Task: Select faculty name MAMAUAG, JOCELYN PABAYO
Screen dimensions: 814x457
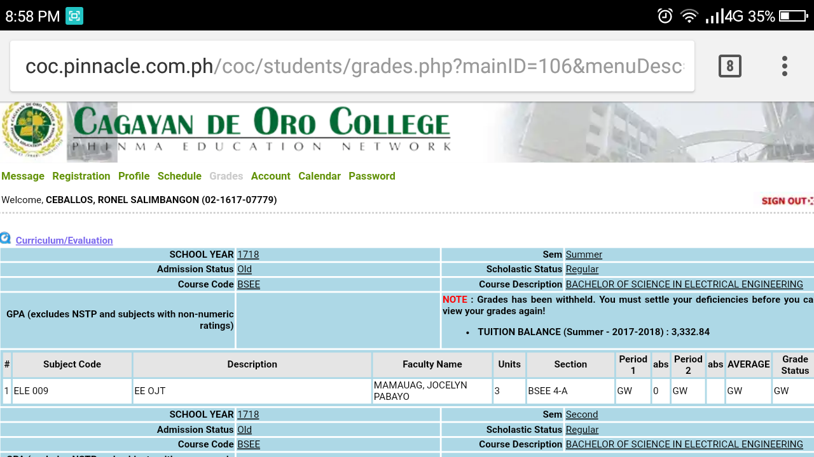Action: 432,391
